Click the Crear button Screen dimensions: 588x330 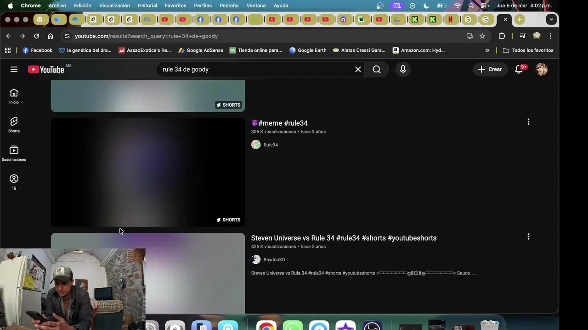tap(490, 69)
